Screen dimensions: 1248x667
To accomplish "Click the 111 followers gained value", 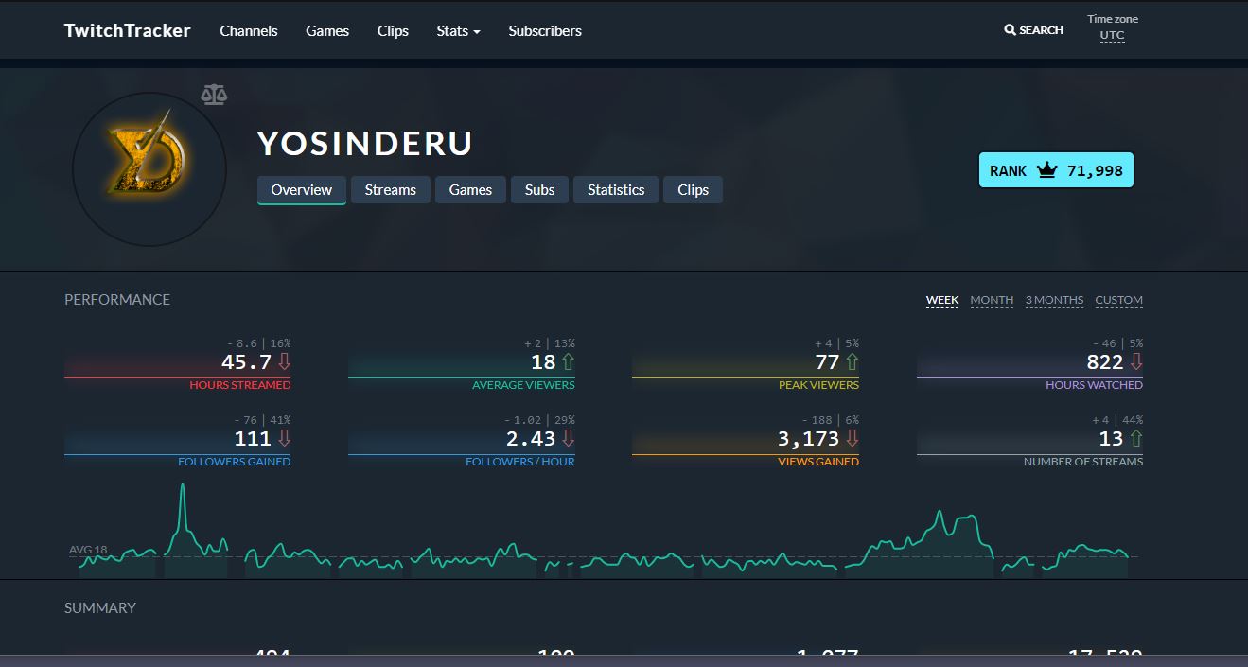I will pos(253,439).
